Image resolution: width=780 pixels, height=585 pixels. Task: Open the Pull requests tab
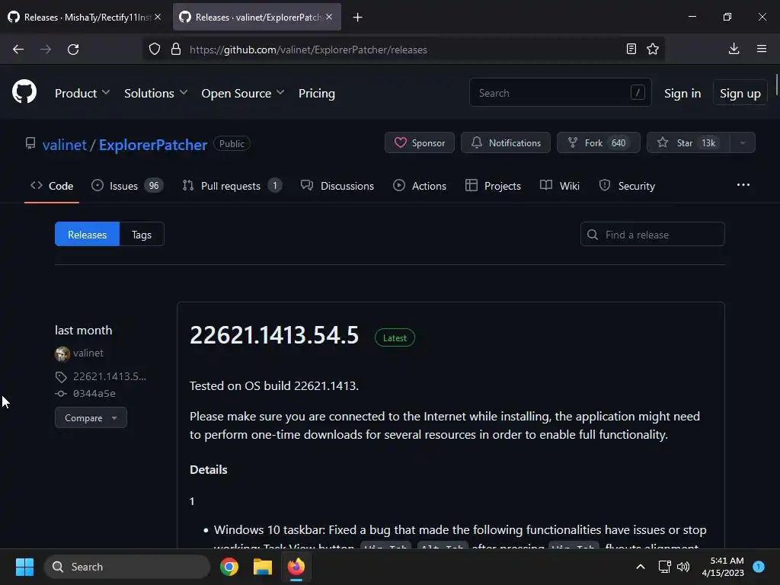232,186
